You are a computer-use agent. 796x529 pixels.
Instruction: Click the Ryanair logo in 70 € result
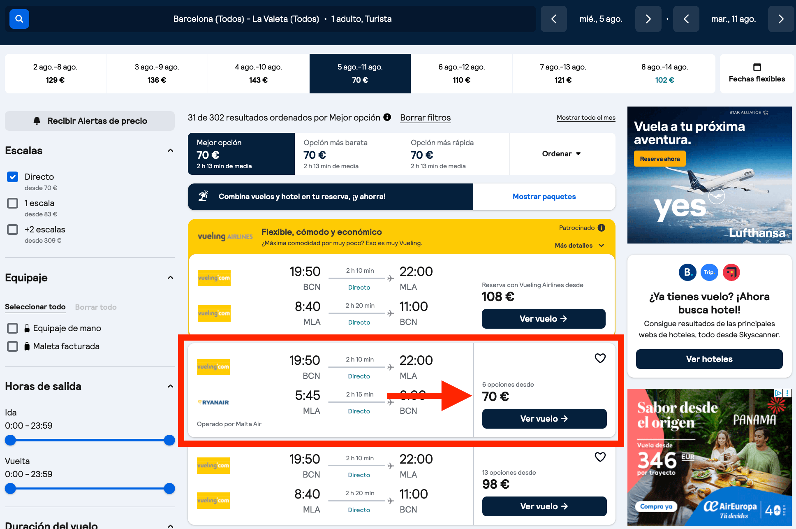tap(213, 402)
